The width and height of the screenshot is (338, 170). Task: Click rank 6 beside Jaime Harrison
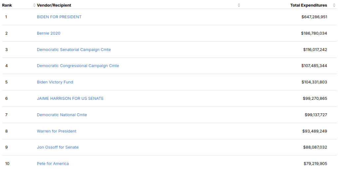pyautogui.click(x=6, y=98)
